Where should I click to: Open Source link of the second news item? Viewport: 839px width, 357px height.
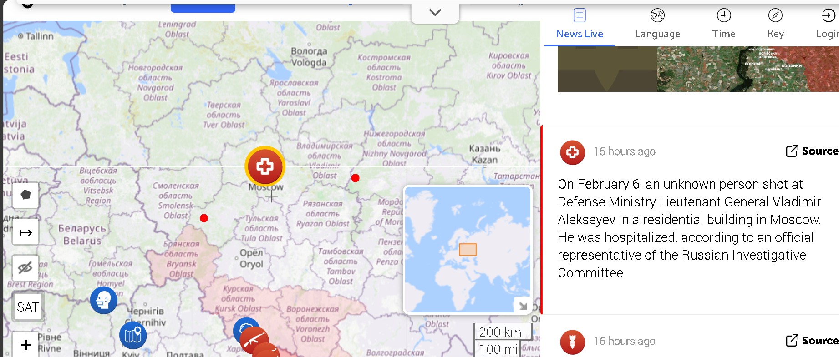point(812,341)
